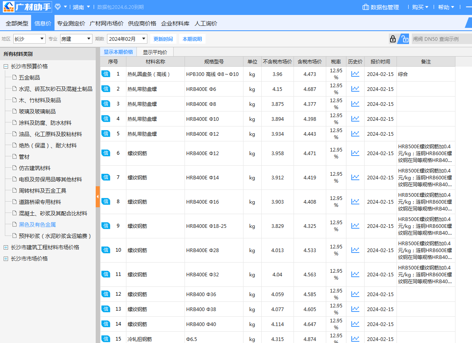The width and height of the screenshot is (472, 343).
Task: Select the 五金制品 category
Action: point(29,78)
